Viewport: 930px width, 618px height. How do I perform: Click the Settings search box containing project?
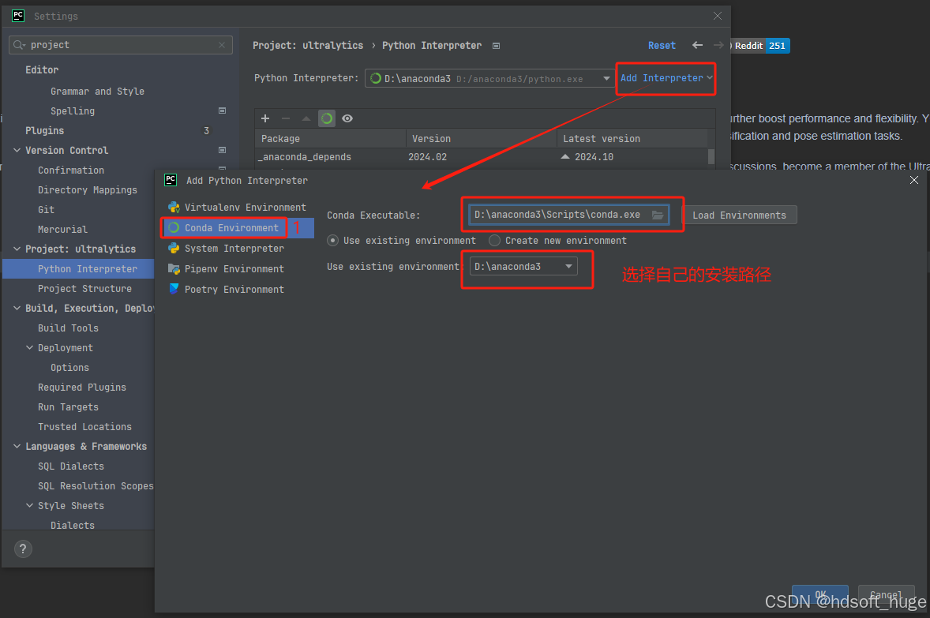pyautogui.click(x=121, y=45)
